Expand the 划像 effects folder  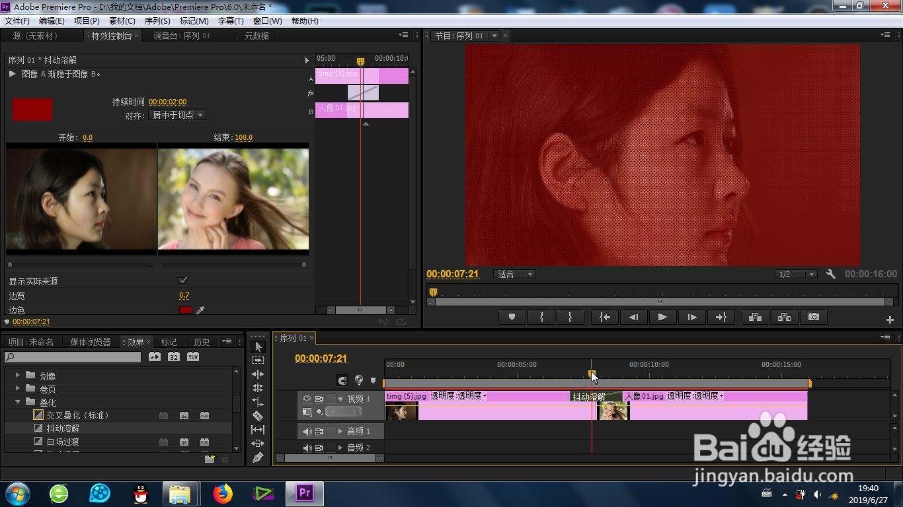tap(18, 376)
